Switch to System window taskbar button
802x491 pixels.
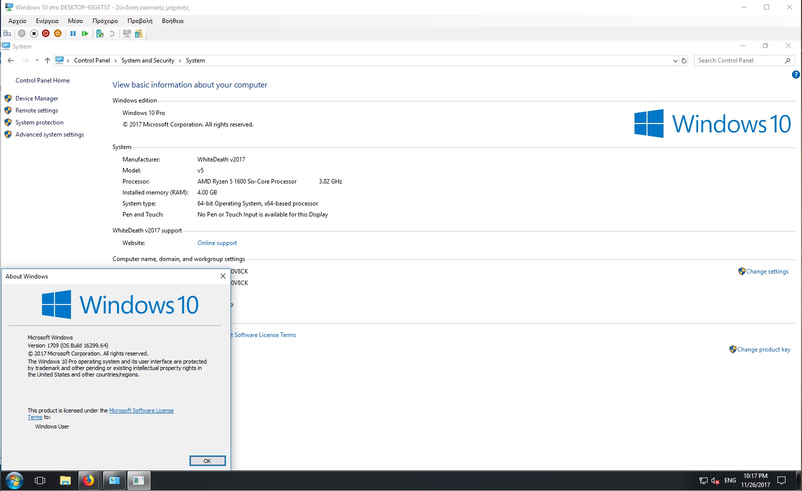coord(114,480)
